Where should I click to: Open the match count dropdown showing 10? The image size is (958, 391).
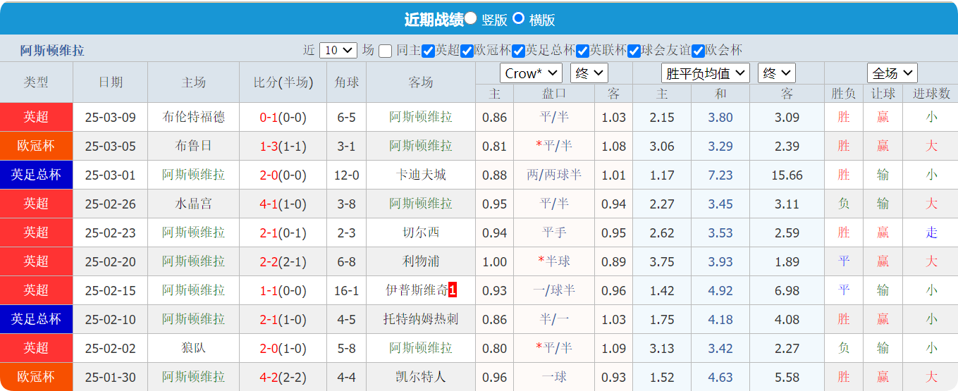(338, 50)
